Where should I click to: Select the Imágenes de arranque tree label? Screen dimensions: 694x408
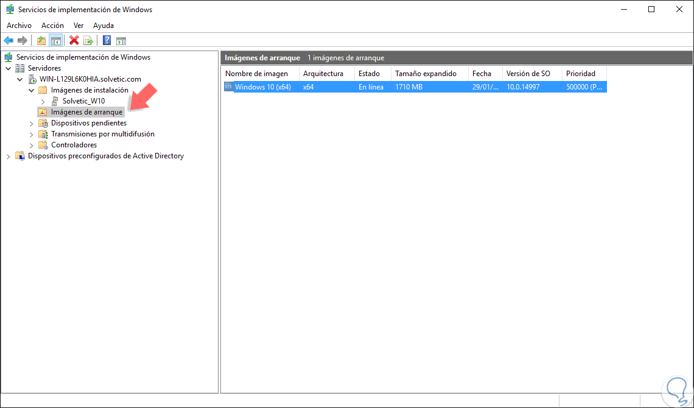click(x=86, y=112)
